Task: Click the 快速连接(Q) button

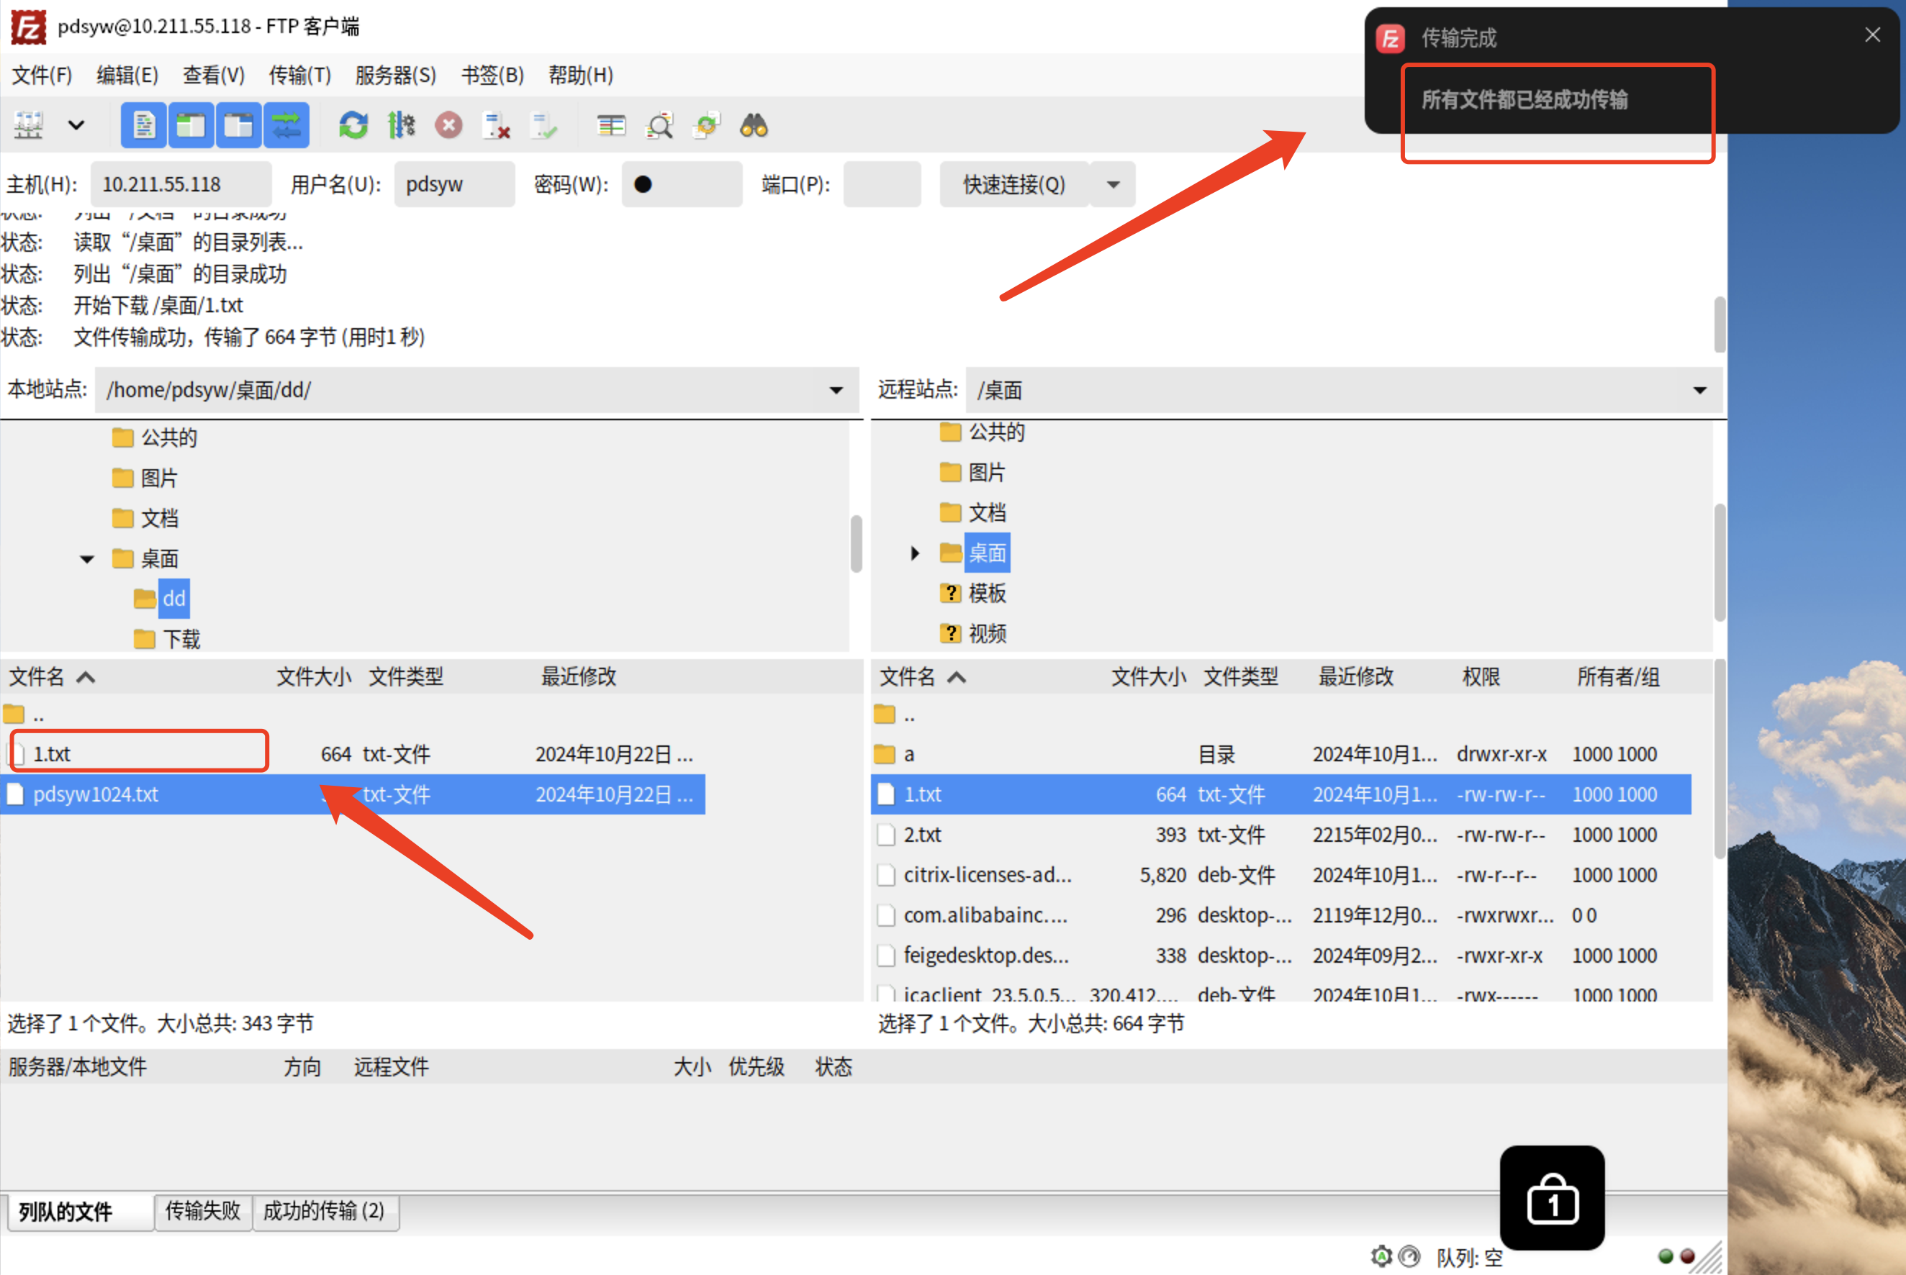Action: point(1013,185)
